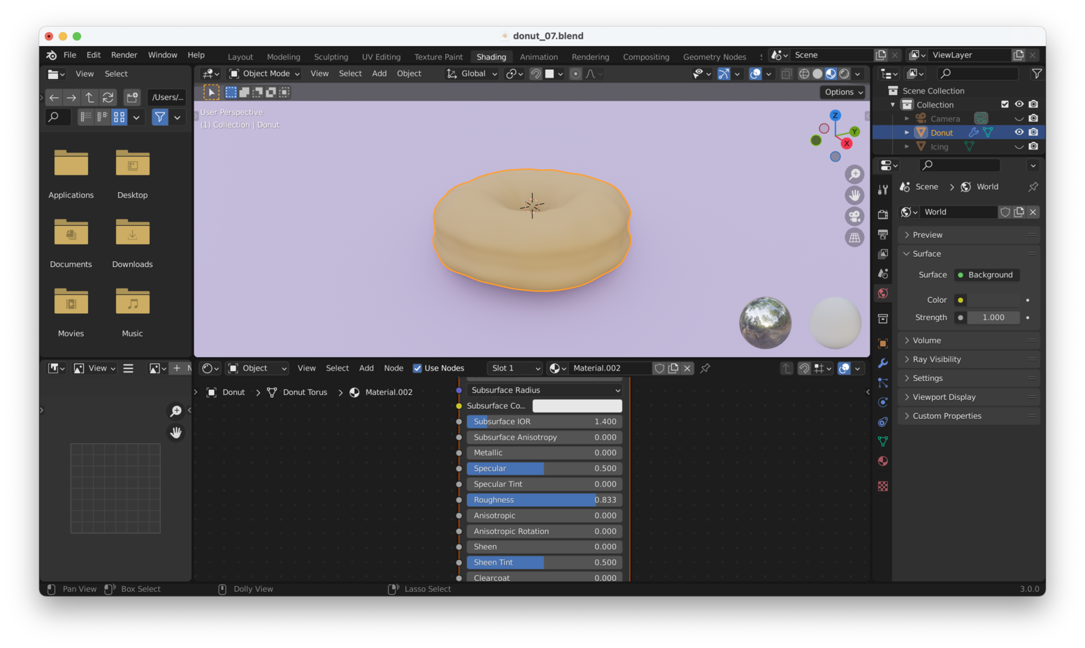Open the Texture Properties checkerboard tab
This screenshot has width=1085, height=648.
[x=882, y=486]
